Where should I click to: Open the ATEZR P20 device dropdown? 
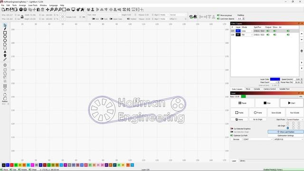tap(288, 139)
